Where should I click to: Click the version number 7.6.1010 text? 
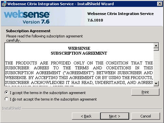coord(95,20)
